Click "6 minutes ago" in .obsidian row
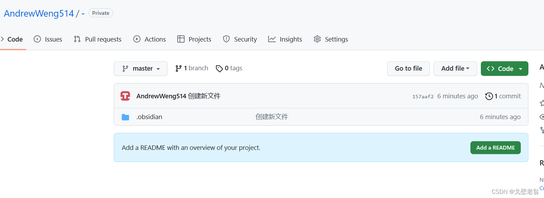 click(500, 117)
